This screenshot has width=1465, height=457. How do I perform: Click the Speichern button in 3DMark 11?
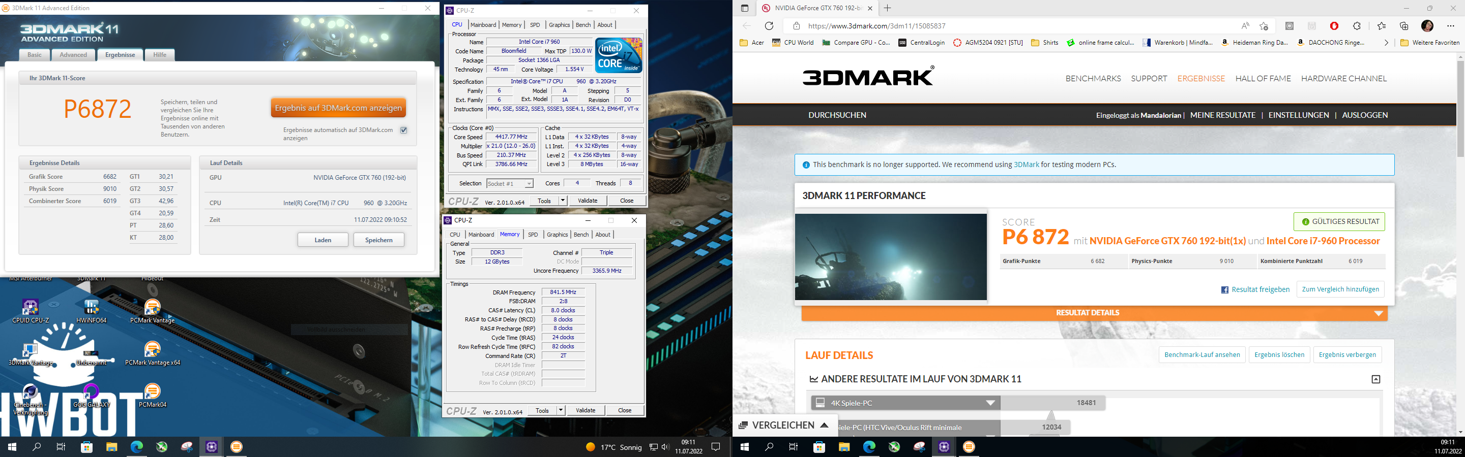pyautogui.click(x=379, y=240)
